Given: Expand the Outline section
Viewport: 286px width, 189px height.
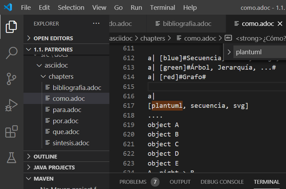Looking at the screenshot, I should click(x=45, y=156).
